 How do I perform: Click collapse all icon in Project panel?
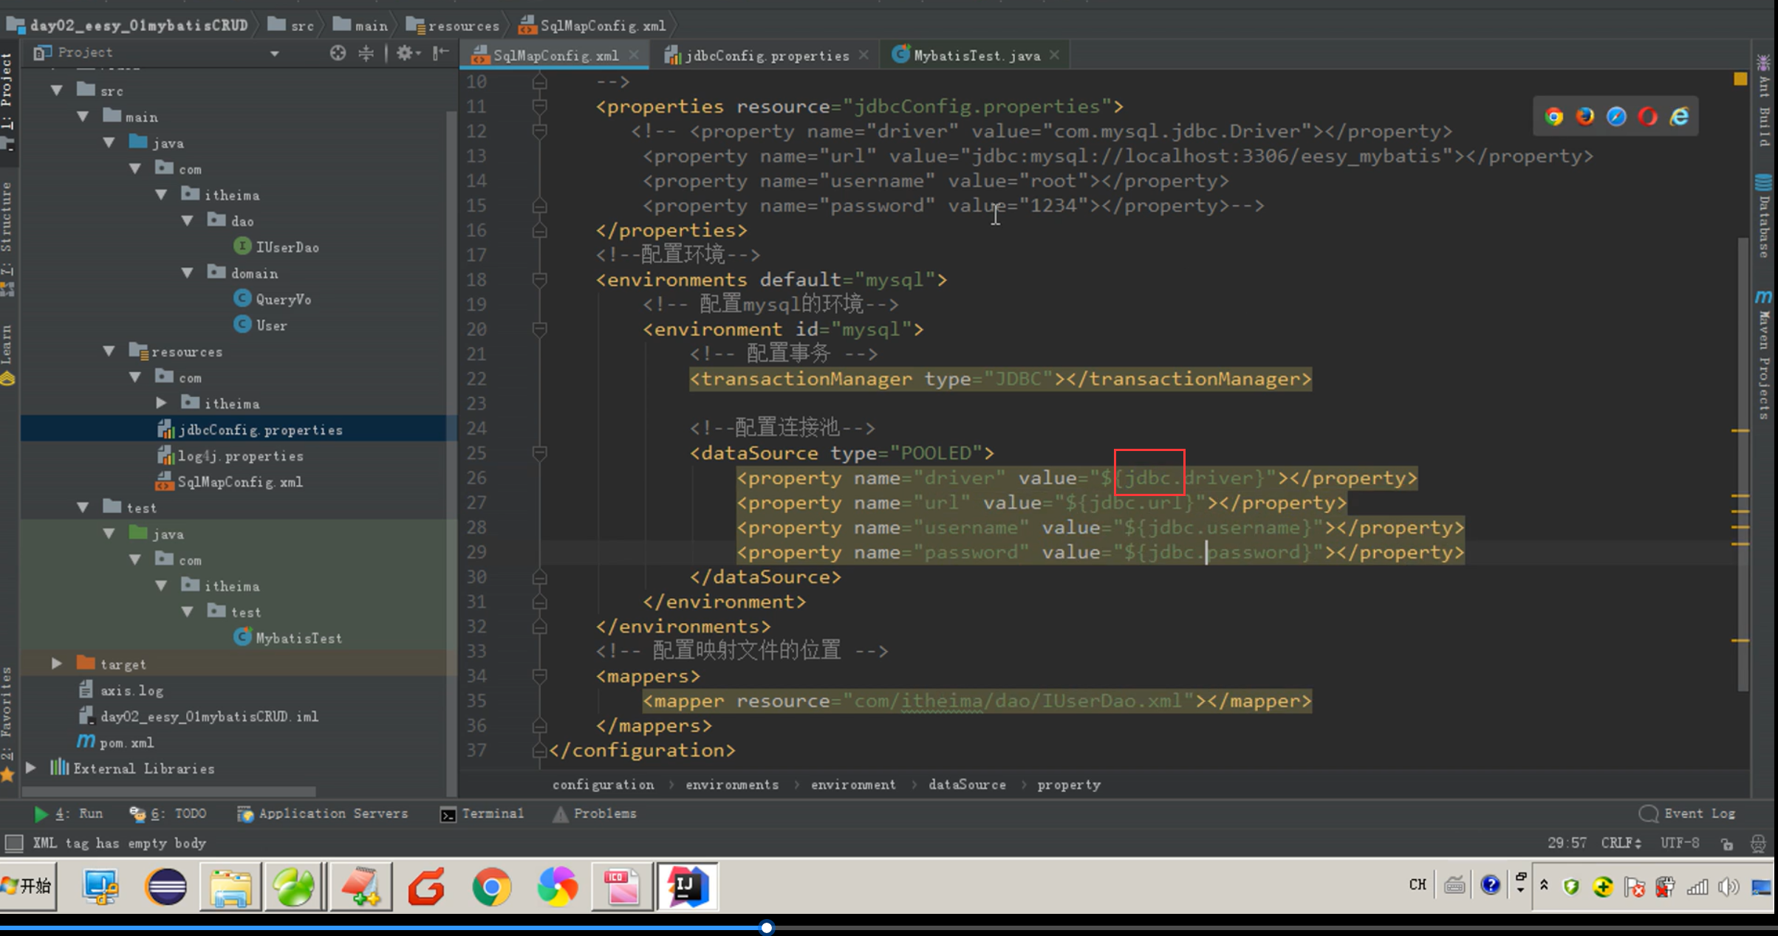click(x=366, y=52)
